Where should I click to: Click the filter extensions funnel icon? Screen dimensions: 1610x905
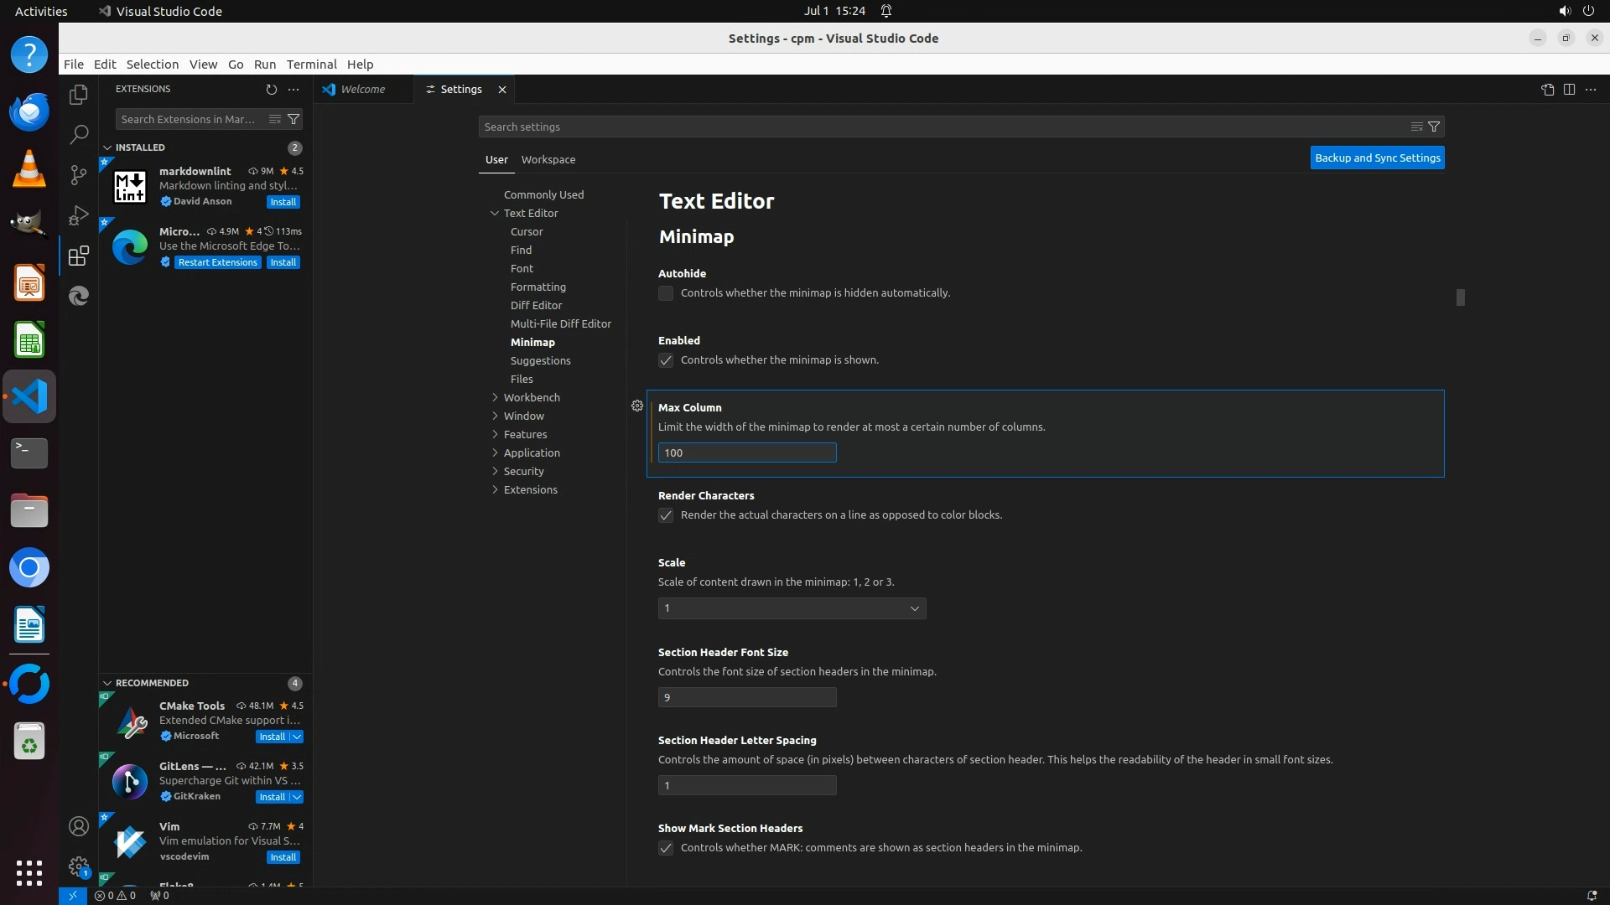tap(293, 119)
